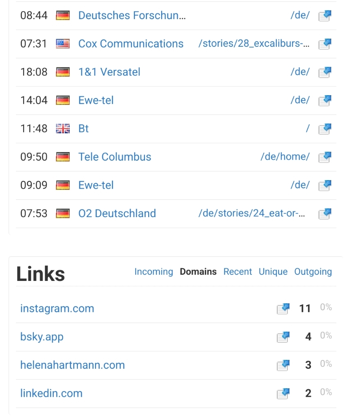Click the German flag on Tele Columbus row
346x420 pixels.
(63, 157)
